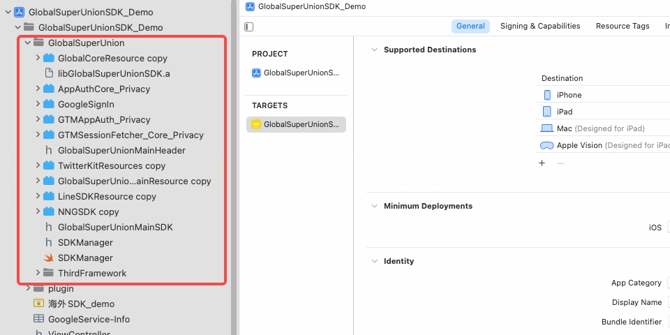Collapse the Identity section
The image size is (670, 335).
point(374,261)
